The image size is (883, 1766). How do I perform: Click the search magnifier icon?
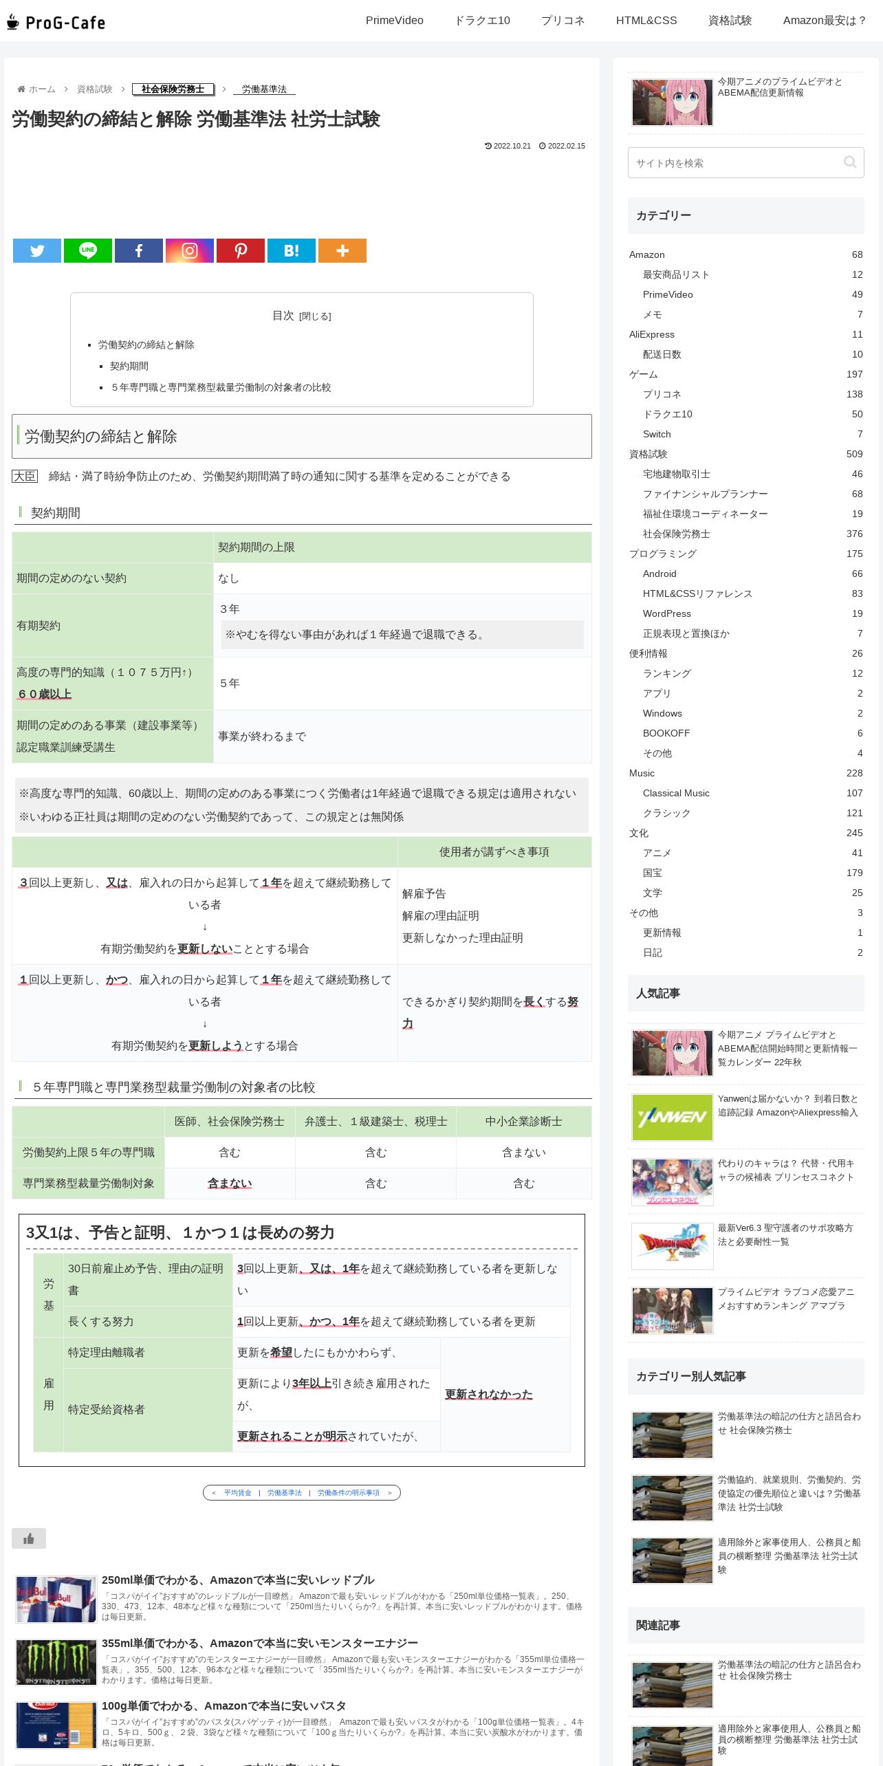[x=850, y=162]
